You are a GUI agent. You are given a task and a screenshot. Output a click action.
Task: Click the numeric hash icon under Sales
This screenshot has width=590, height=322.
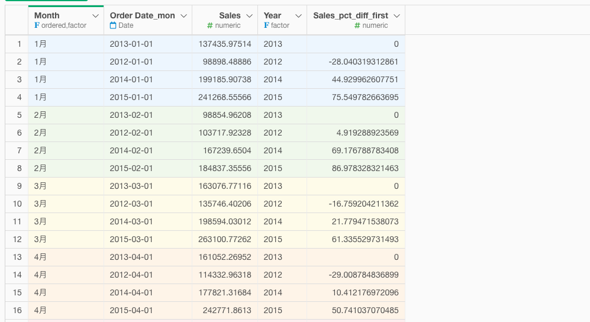(210, 25)
